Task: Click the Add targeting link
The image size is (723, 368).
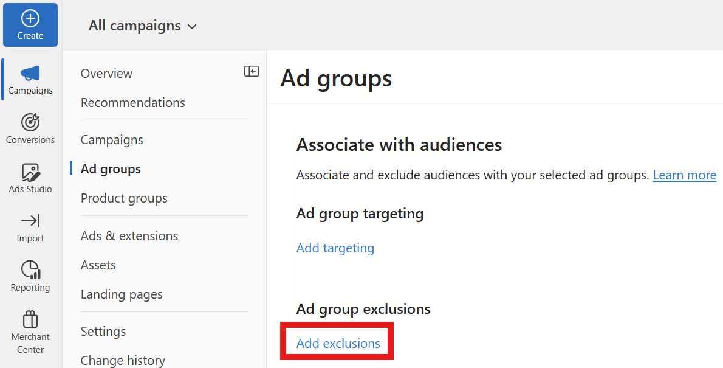Action: [x=335, y=248]
